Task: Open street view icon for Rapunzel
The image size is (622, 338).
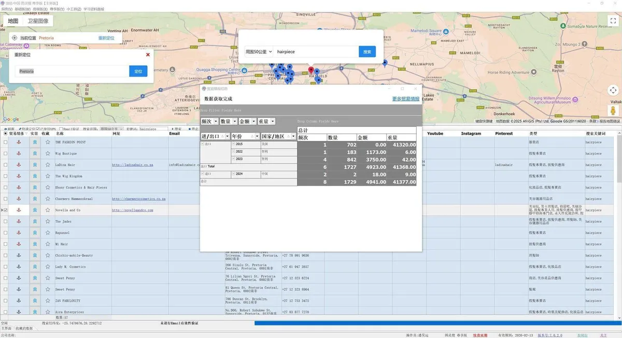Action: coord(35,232)
